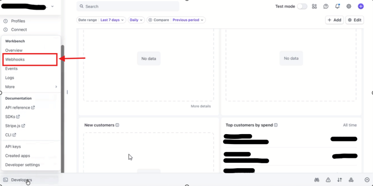
Task: Expand the More submenu in Workbench
Action: [31, 87]
